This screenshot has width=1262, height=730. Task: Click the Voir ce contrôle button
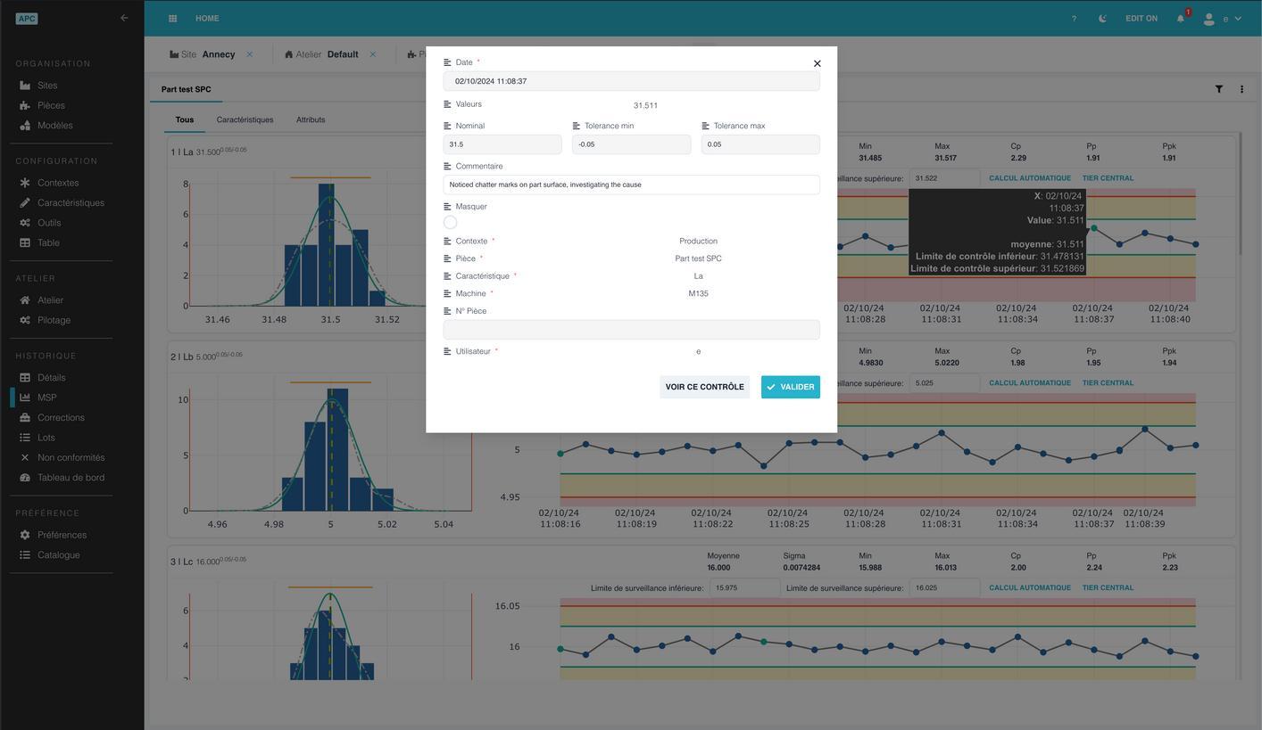click(x=704, y=387)
